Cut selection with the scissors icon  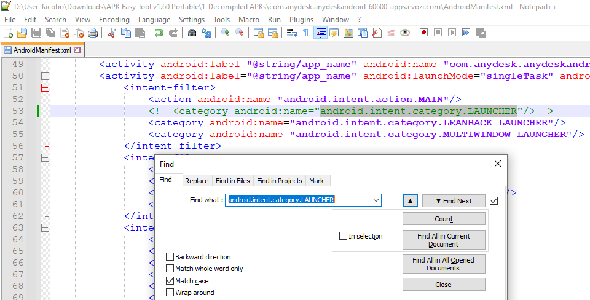click(x=111, y=33)
